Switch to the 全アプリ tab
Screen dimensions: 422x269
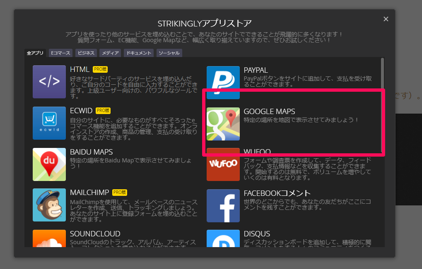point(35,53)
